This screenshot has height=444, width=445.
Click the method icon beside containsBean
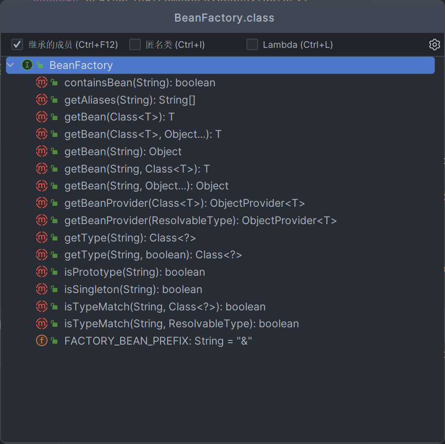pyautogui.click(x=42, y=83)
